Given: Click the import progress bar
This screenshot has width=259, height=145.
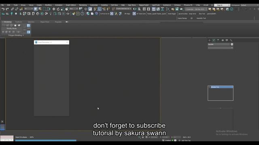Looking at the screenshot, I should pos(46,141).
